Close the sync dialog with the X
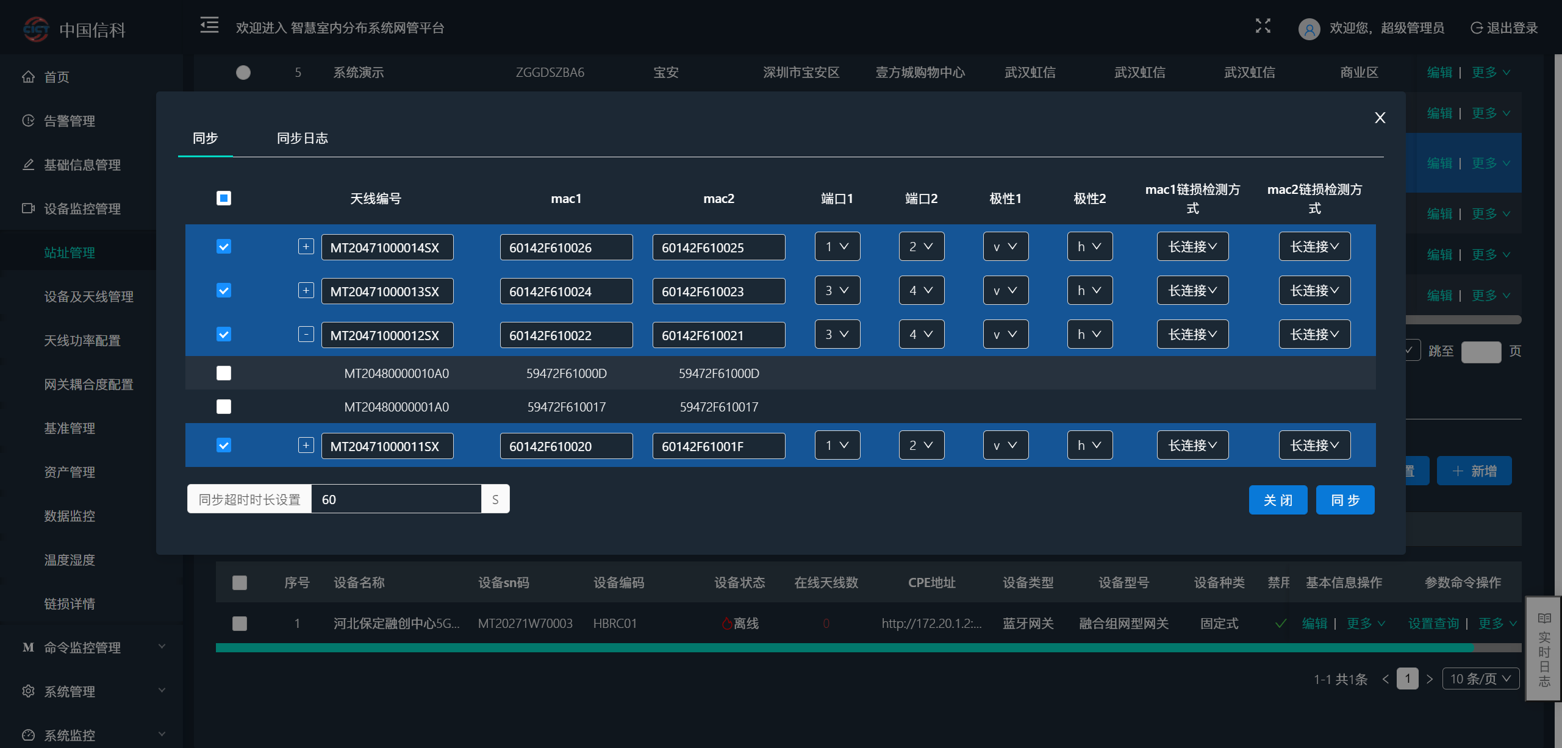The width and height of the screenshot is (1562, 748). pos(1380,118)
